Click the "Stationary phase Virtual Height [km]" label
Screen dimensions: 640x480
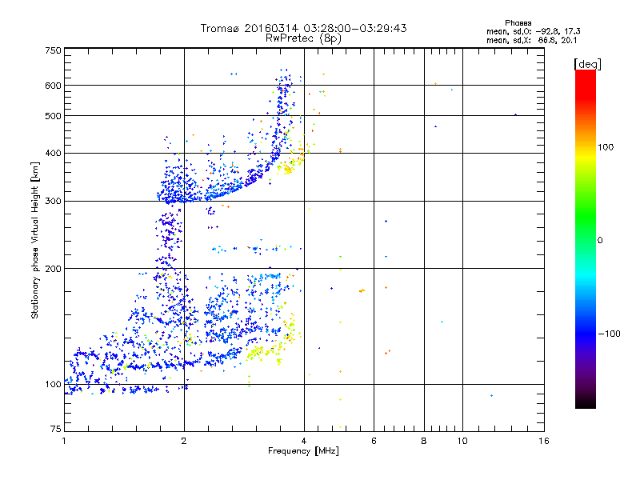click(x=35, y=241)
